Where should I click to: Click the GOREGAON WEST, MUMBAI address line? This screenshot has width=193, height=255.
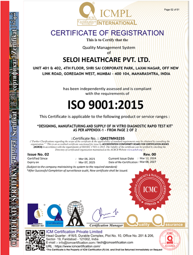(x=106, y=74)
